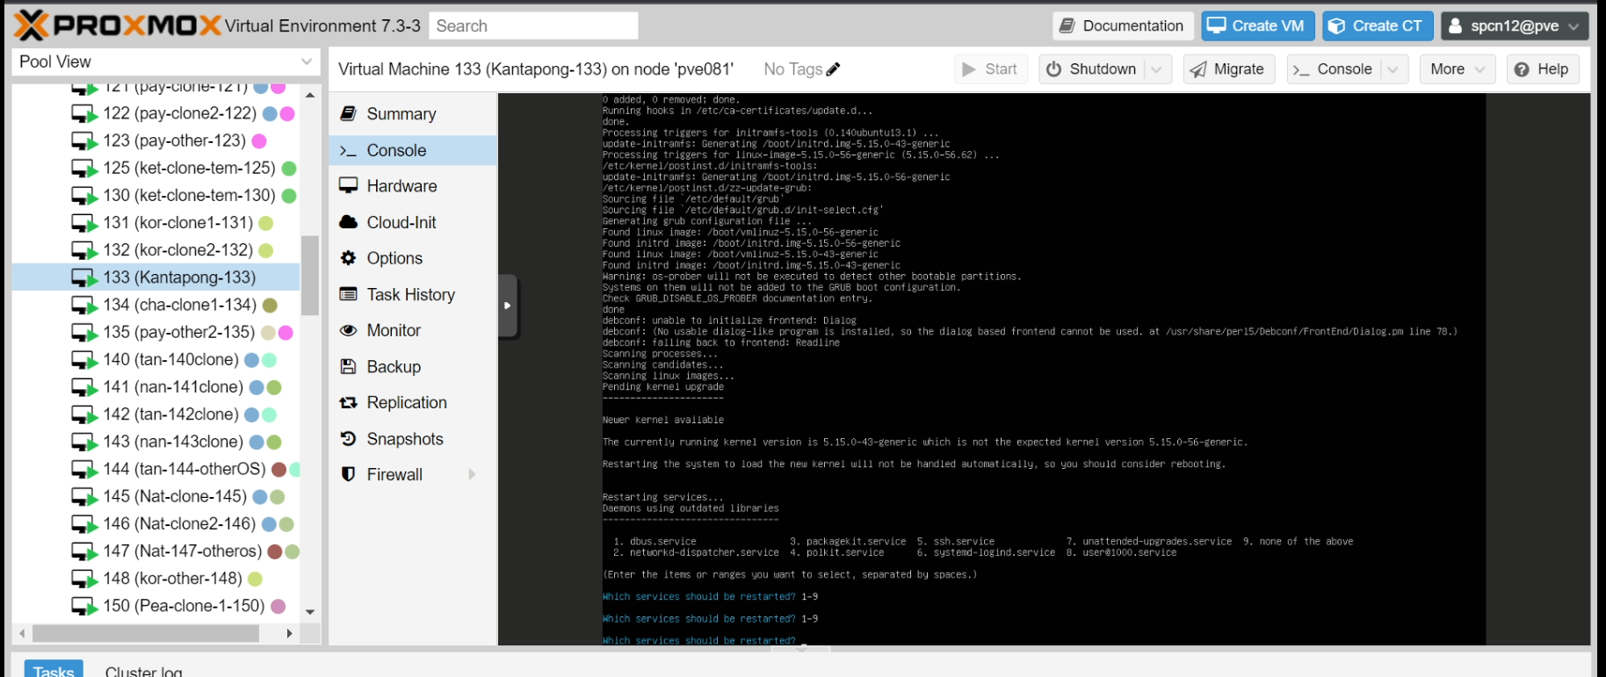1606x677 pixels.
Task: Open the Snapshots section
Action: (x=413, y=438)
